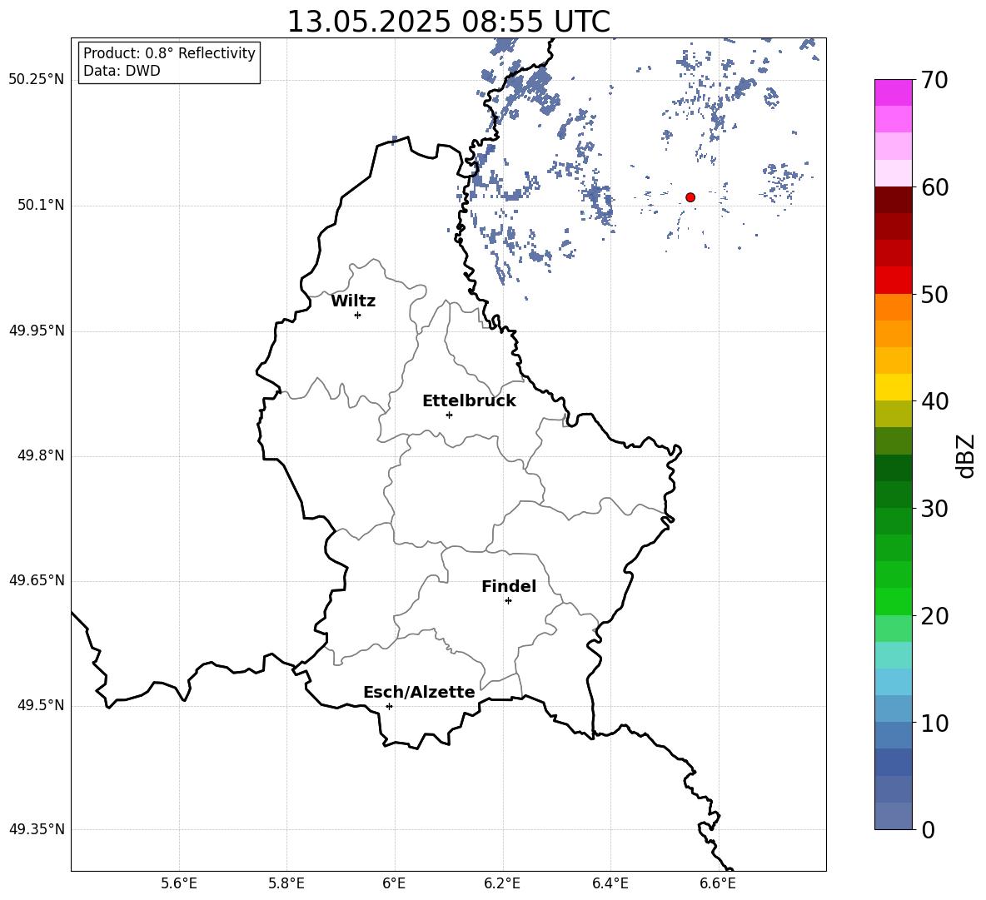Click the orange swatch just below 50
The width and height of the screenshot is (986, 900).
tap(894, 307)
